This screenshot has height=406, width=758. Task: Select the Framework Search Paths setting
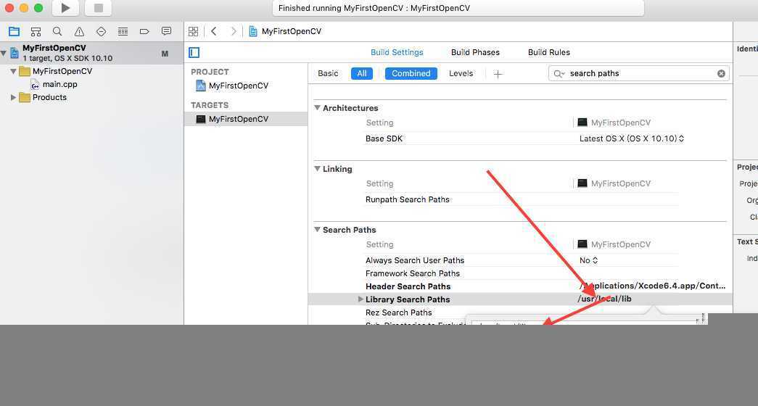(412, 273)
